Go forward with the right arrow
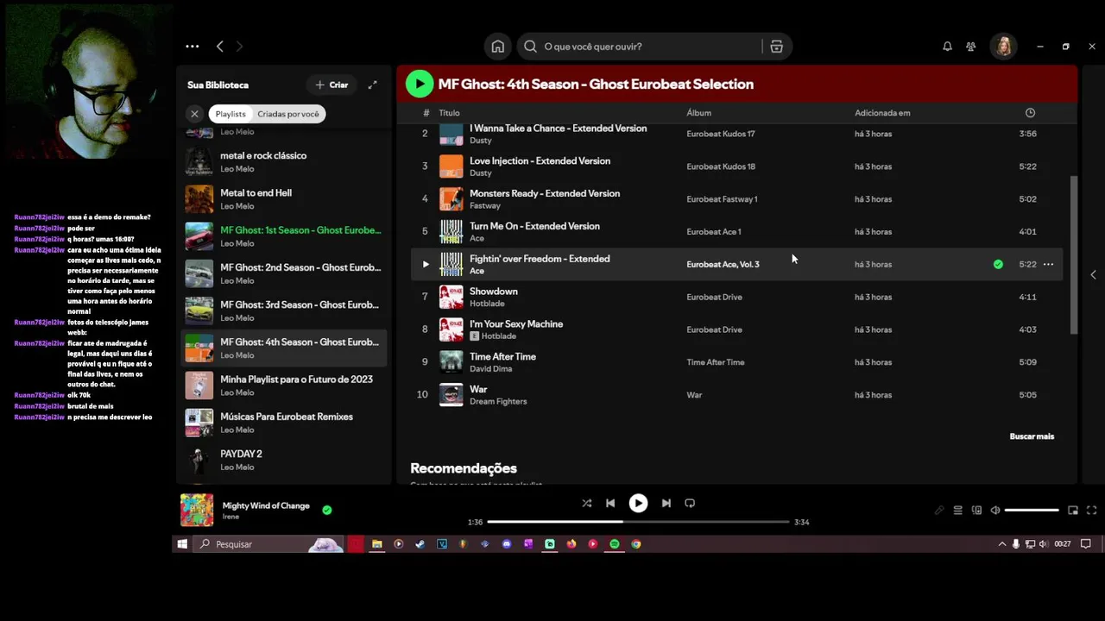 click(x=240, y=47)
